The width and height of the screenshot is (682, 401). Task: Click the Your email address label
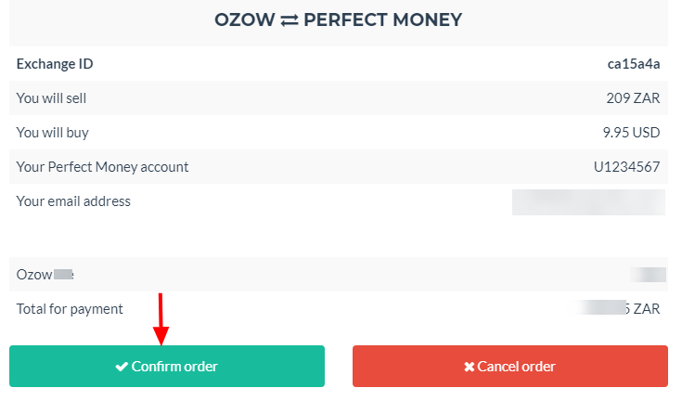73,200
